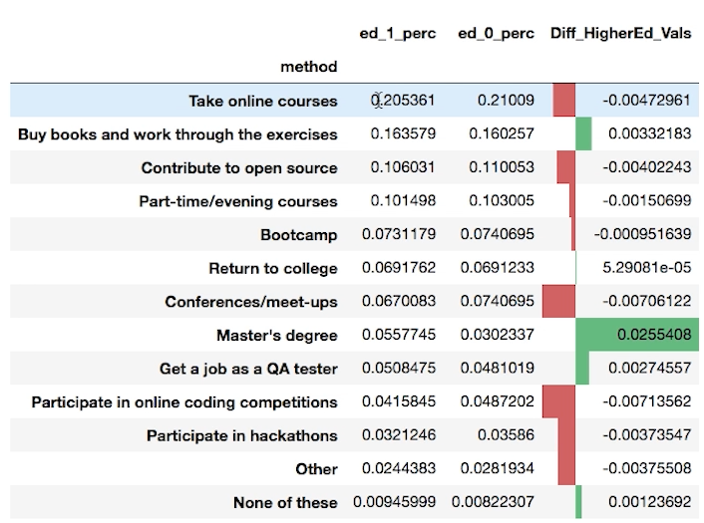Image resolution: width=704 pixels, height=523 pixels.
Task: Select the Take online courses row label
Action: pos(262,101)
